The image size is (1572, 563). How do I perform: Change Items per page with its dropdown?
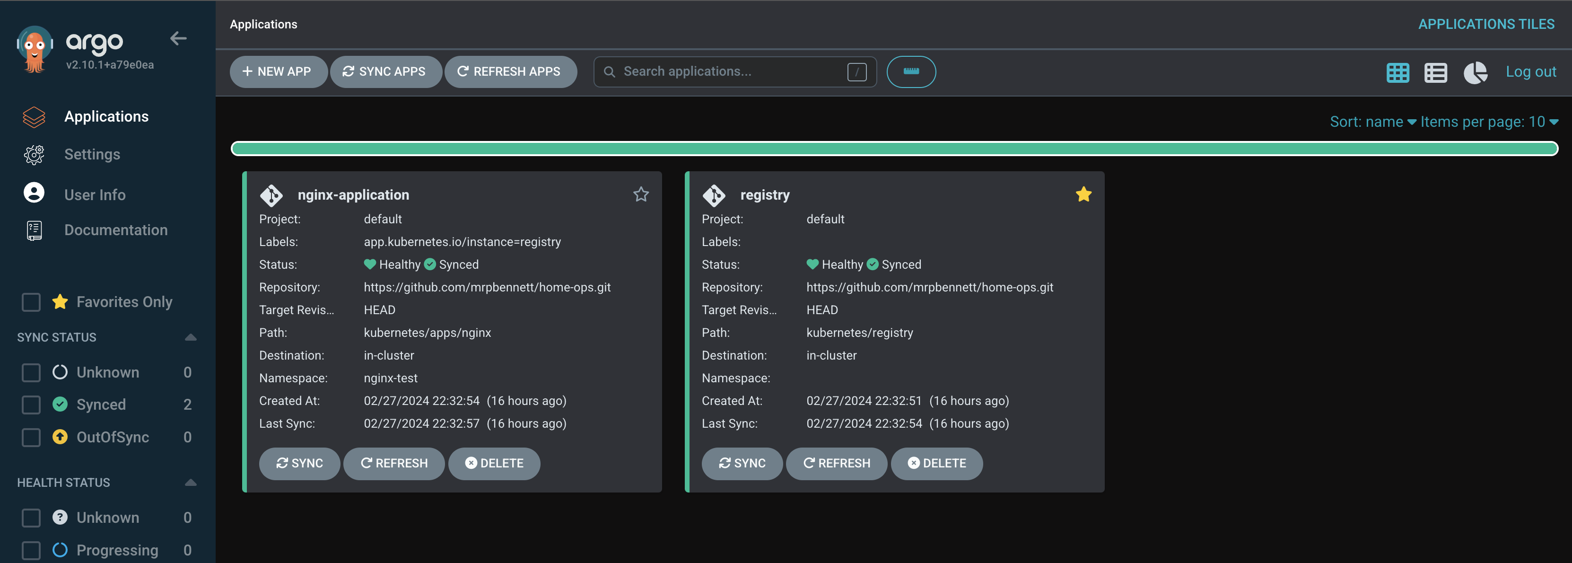pos(1489,122)
